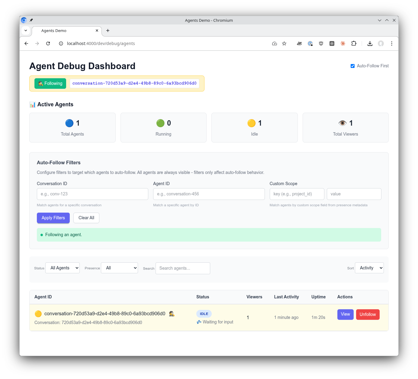Open the Sort Activity dropdown
Viewport: 418px width, 379px height.
(369, 268)
